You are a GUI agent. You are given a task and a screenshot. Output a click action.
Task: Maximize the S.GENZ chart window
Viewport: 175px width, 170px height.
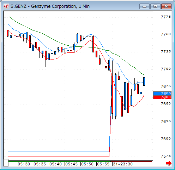pyautogui.click(x=155, y=6)
